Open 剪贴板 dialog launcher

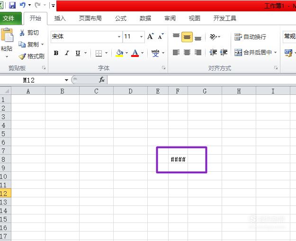click(x=44, y=68)
